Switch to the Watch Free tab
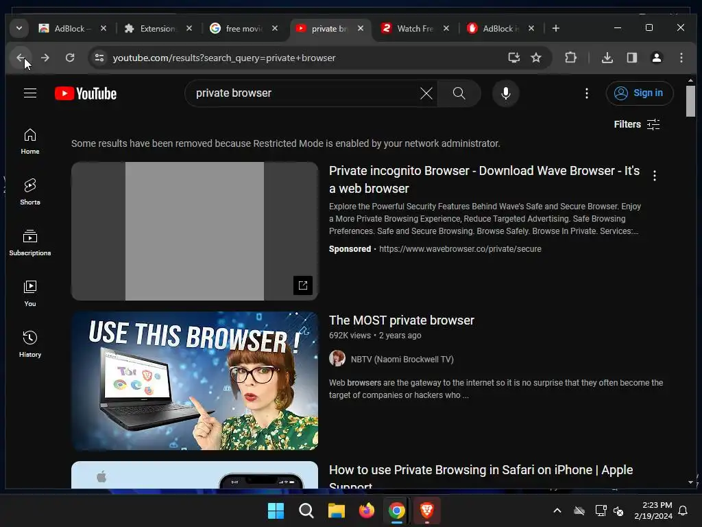 413,28
